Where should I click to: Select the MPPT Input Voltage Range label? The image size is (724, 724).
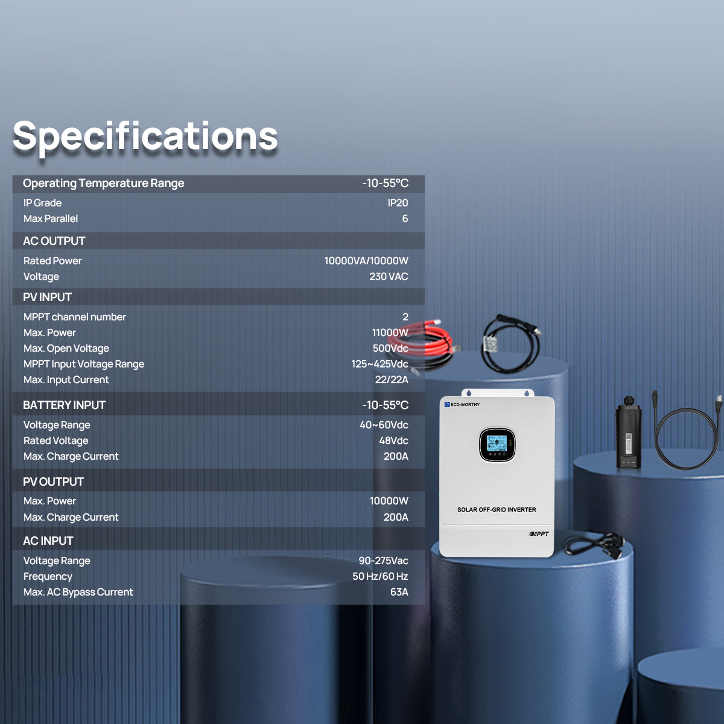(x=84, y=364)
